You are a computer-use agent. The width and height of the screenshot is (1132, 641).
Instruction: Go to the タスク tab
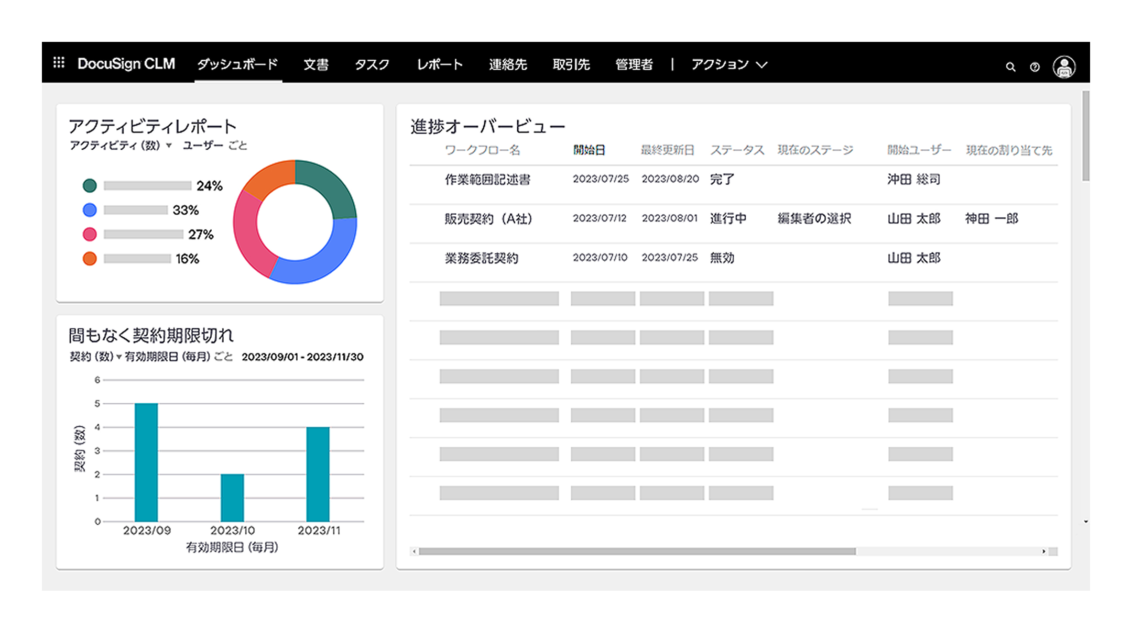pyautogui.click(x=372, y=64)
